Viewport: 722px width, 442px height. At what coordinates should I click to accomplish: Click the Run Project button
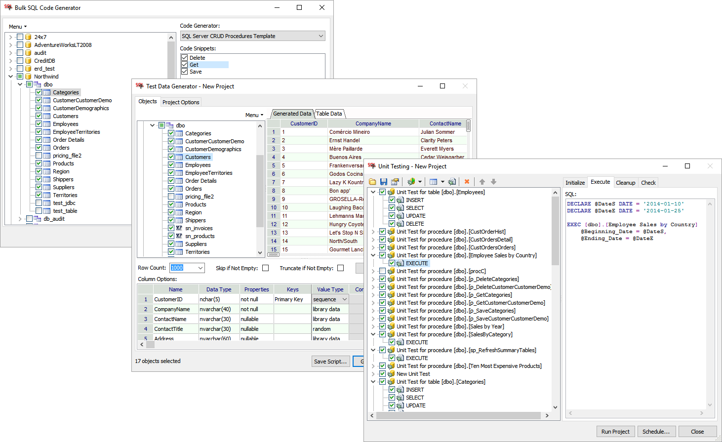click(615, 432)
